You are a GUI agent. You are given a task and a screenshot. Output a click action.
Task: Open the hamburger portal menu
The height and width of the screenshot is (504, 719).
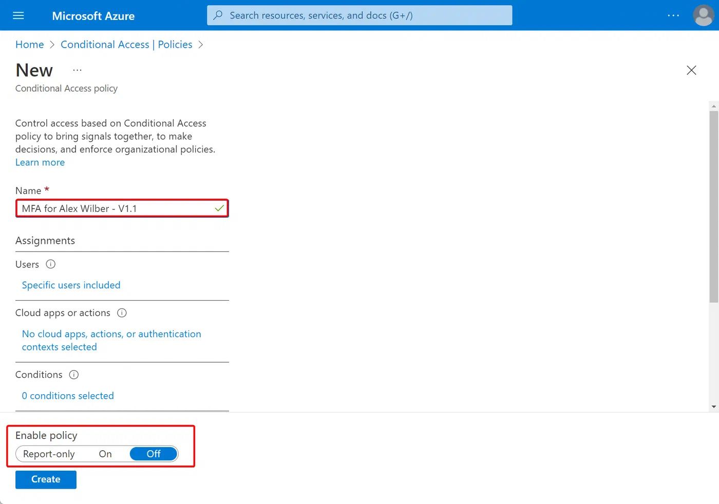point(18,15)
